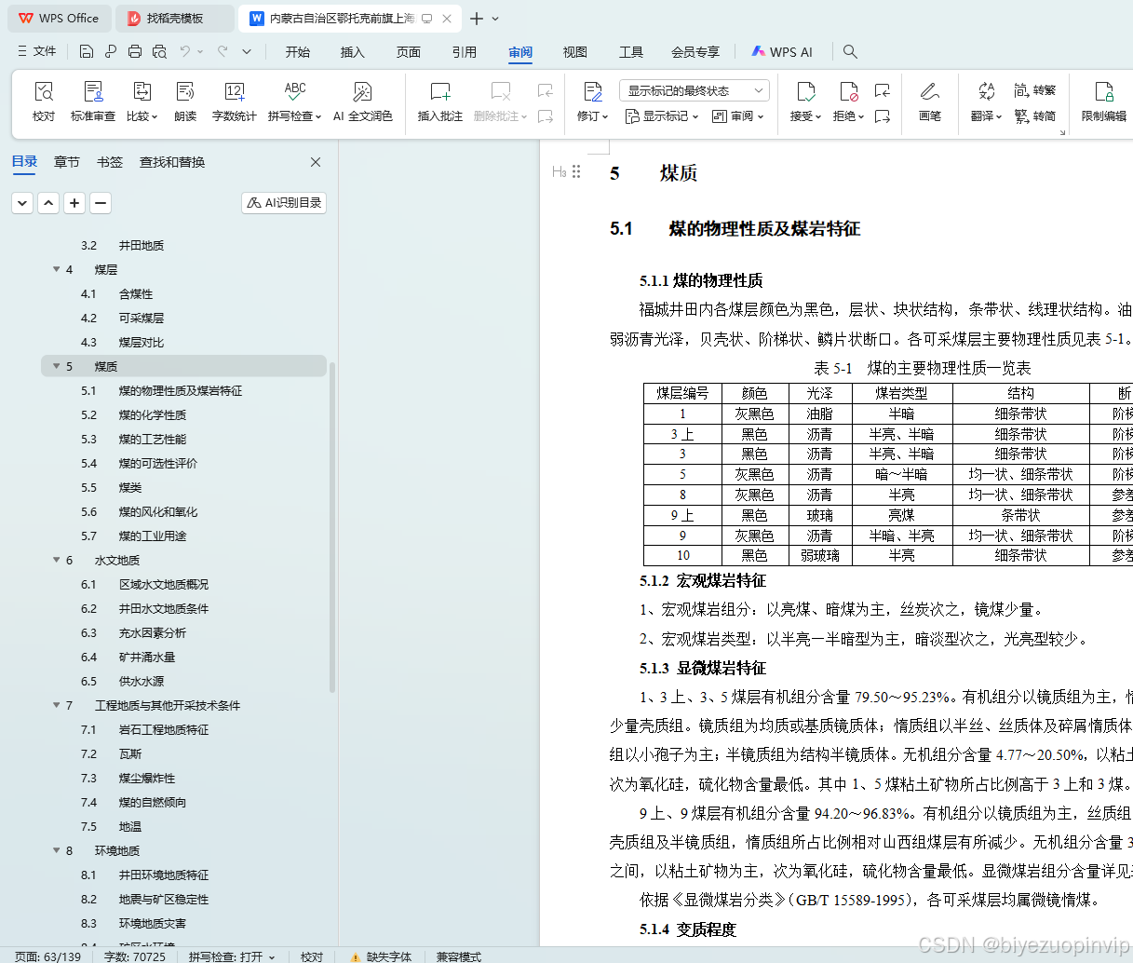
Task: Open the 会员专享 tab
Action: point(695,52)
